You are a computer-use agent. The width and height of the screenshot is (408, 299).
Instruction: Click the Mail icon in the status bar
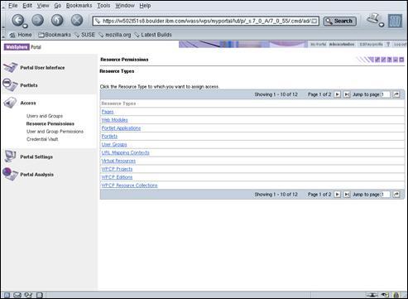(17, 295)
